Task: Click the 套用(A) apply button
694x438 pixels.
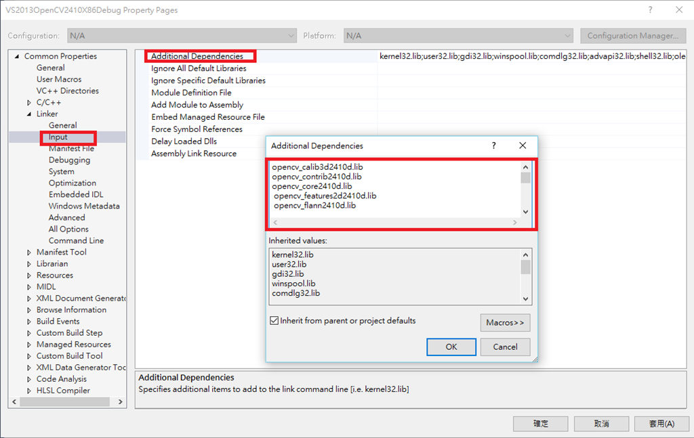Action: coord(661,423)
